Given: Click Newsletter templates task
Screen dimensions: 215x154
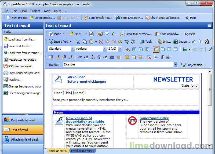Looking at the screenshot, I should click(20, 60).
